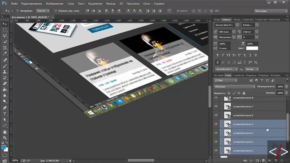Click the Underline character style
The image size is (290, 163).
coord(250,55)
